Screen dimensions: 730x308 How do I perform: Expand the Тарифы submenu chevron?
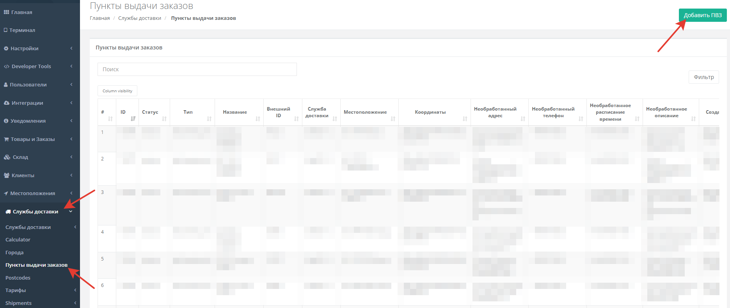tap(75, 290)
